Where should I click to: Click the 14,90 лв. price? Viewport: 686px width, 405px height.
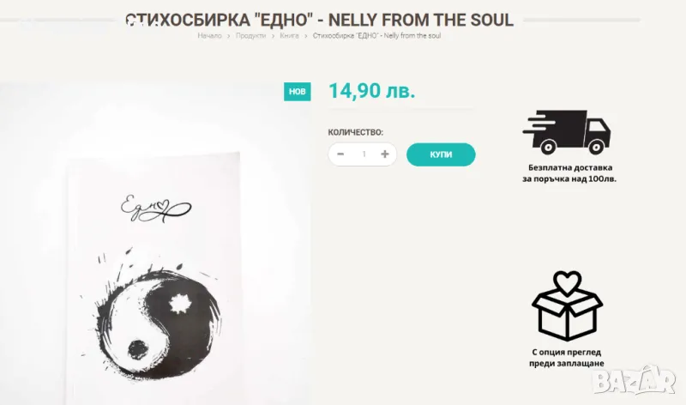(366, 91)
